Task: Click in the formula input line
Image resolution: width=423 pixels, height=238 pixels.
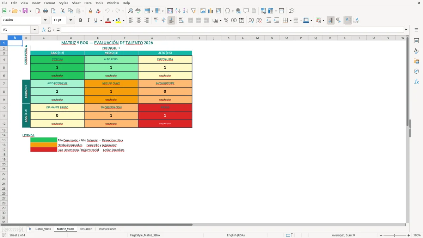Action: (x=232, y=30)
